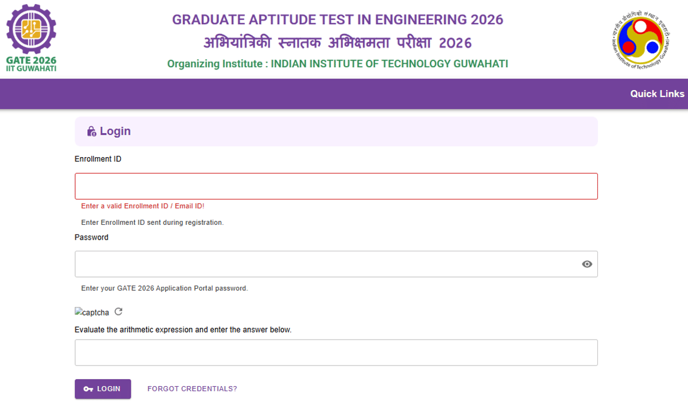Click the Hindi title heading text
Screen dimensions: 688x401
coord(337,43)
